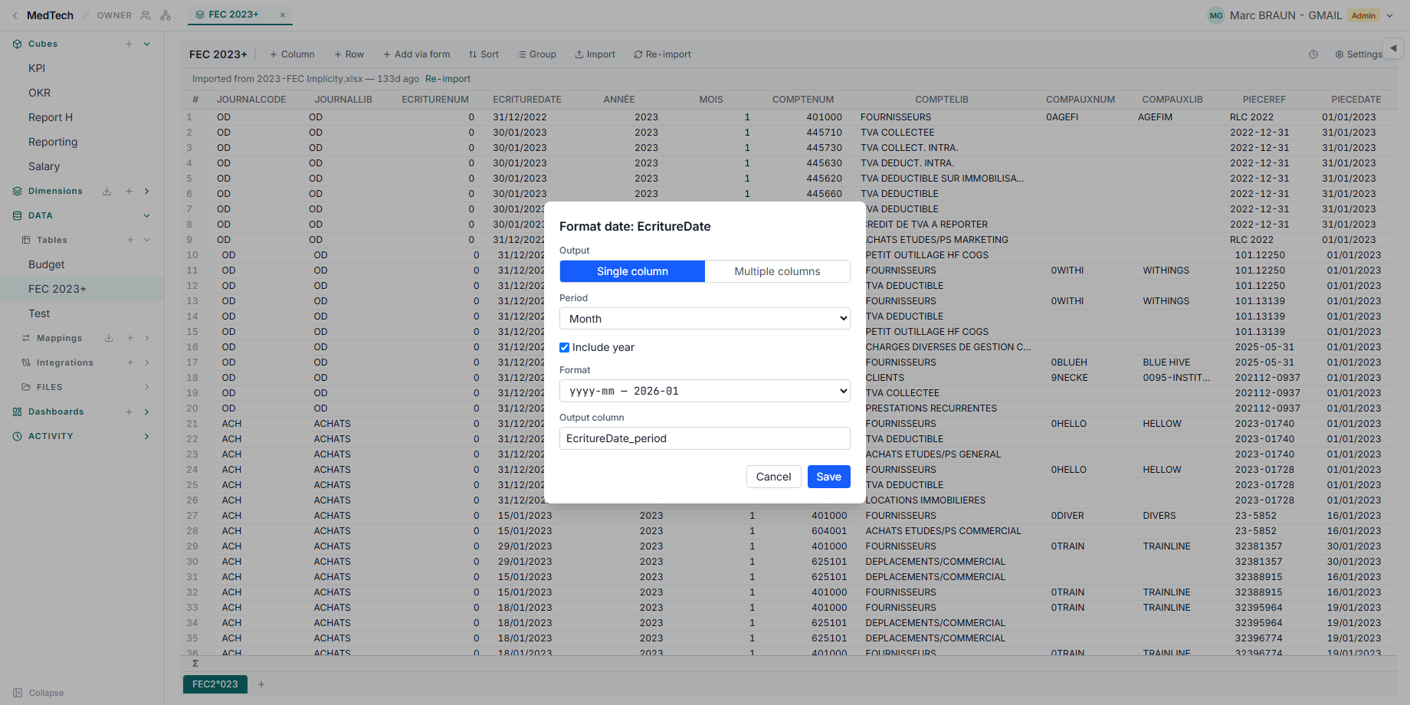Cancel the Format date dialog

773,477
